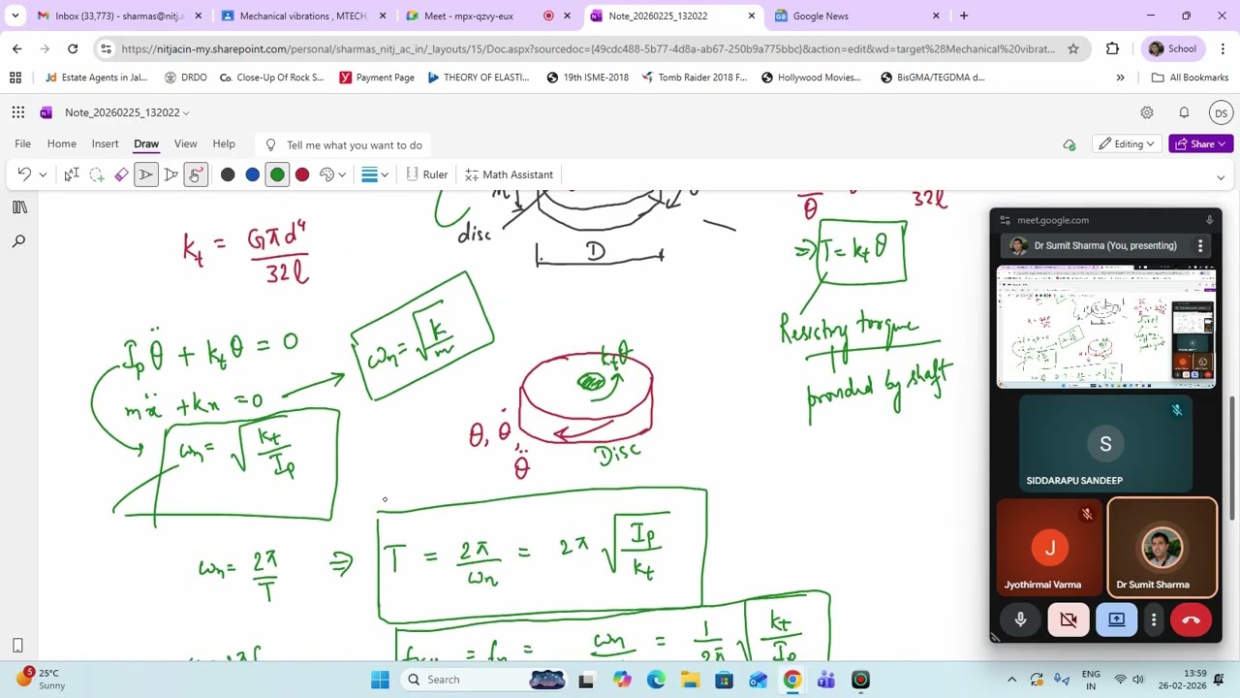Show hidden system tray icons

click(x=1011, y=680)
